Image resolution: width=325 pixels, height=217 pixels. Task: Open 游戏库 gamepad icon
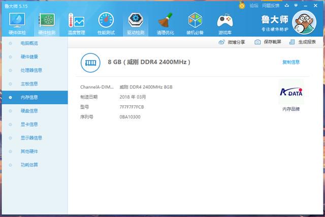point(225,21)
